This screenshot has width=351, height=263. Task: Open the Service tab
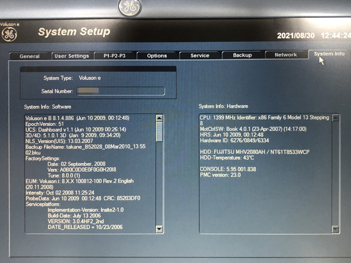click(x=200, y=55)
